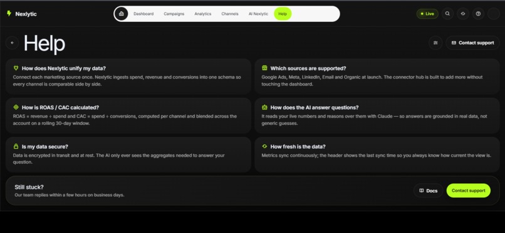The width and height of the screenshot is (505, 233).
Task: Click the envelope icon in the top Contact support button
Action: (x=454, y=42)
